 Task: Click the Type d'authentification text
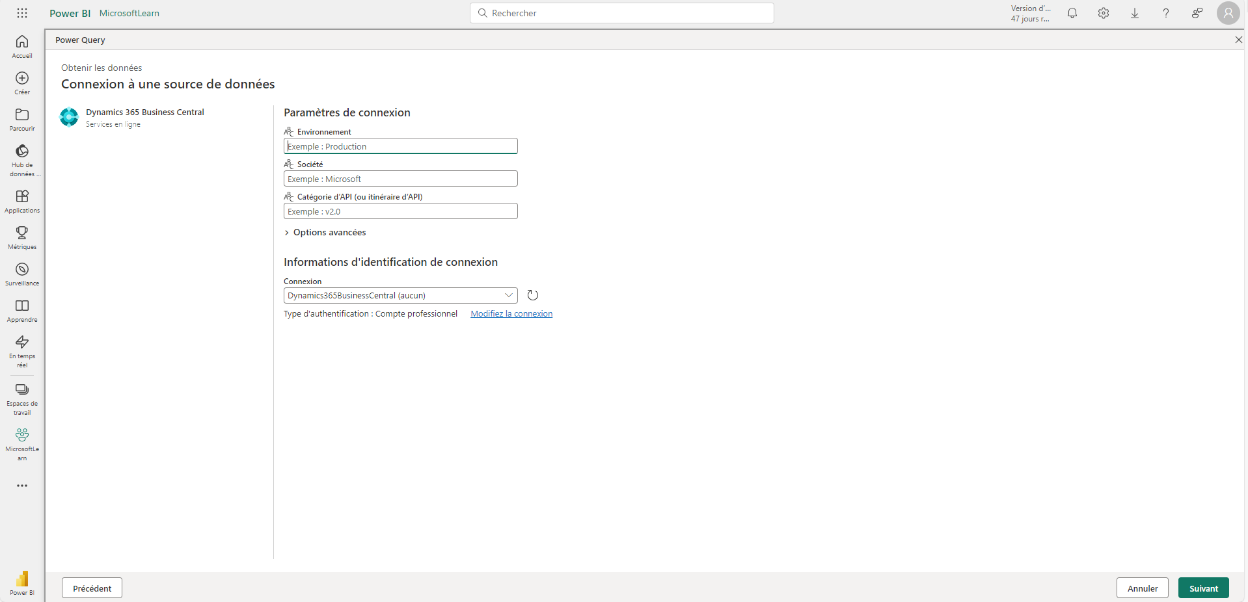click(x=371, y=313)
